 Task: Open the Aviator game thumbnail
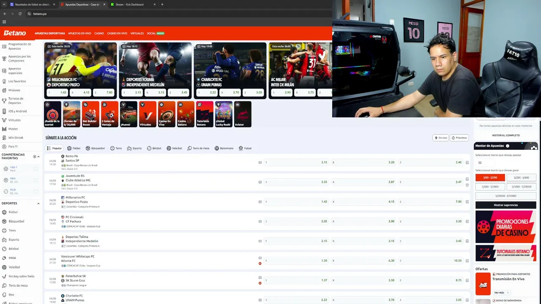point(243,114)
